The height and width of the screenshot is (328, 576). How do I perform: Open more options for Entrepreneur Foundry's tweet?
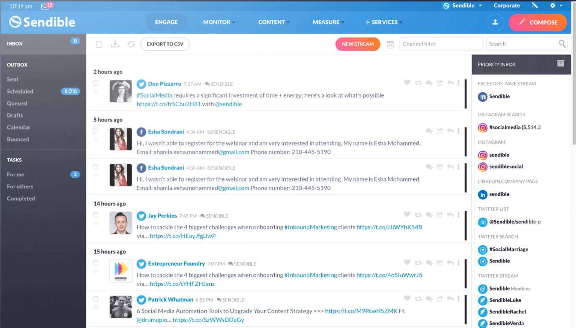coord(458,263)
